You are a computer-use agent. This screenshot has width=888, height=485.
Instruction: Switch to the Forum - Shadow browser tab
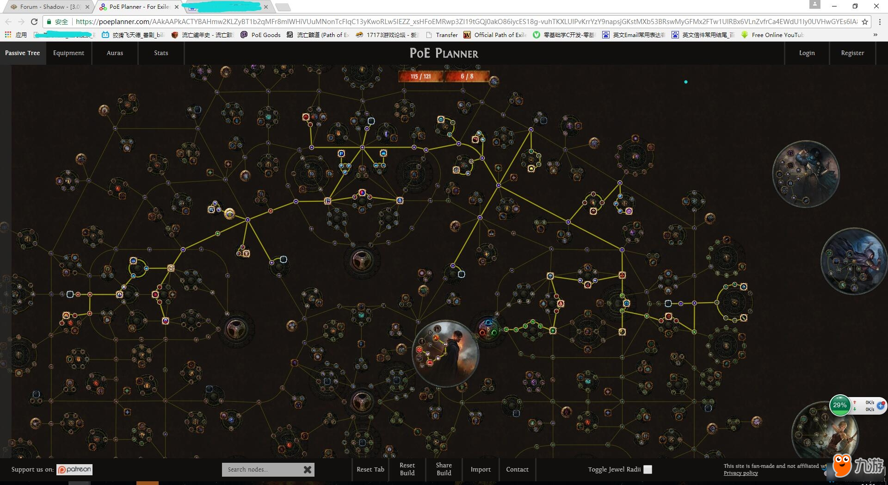[x=50, y=6]
